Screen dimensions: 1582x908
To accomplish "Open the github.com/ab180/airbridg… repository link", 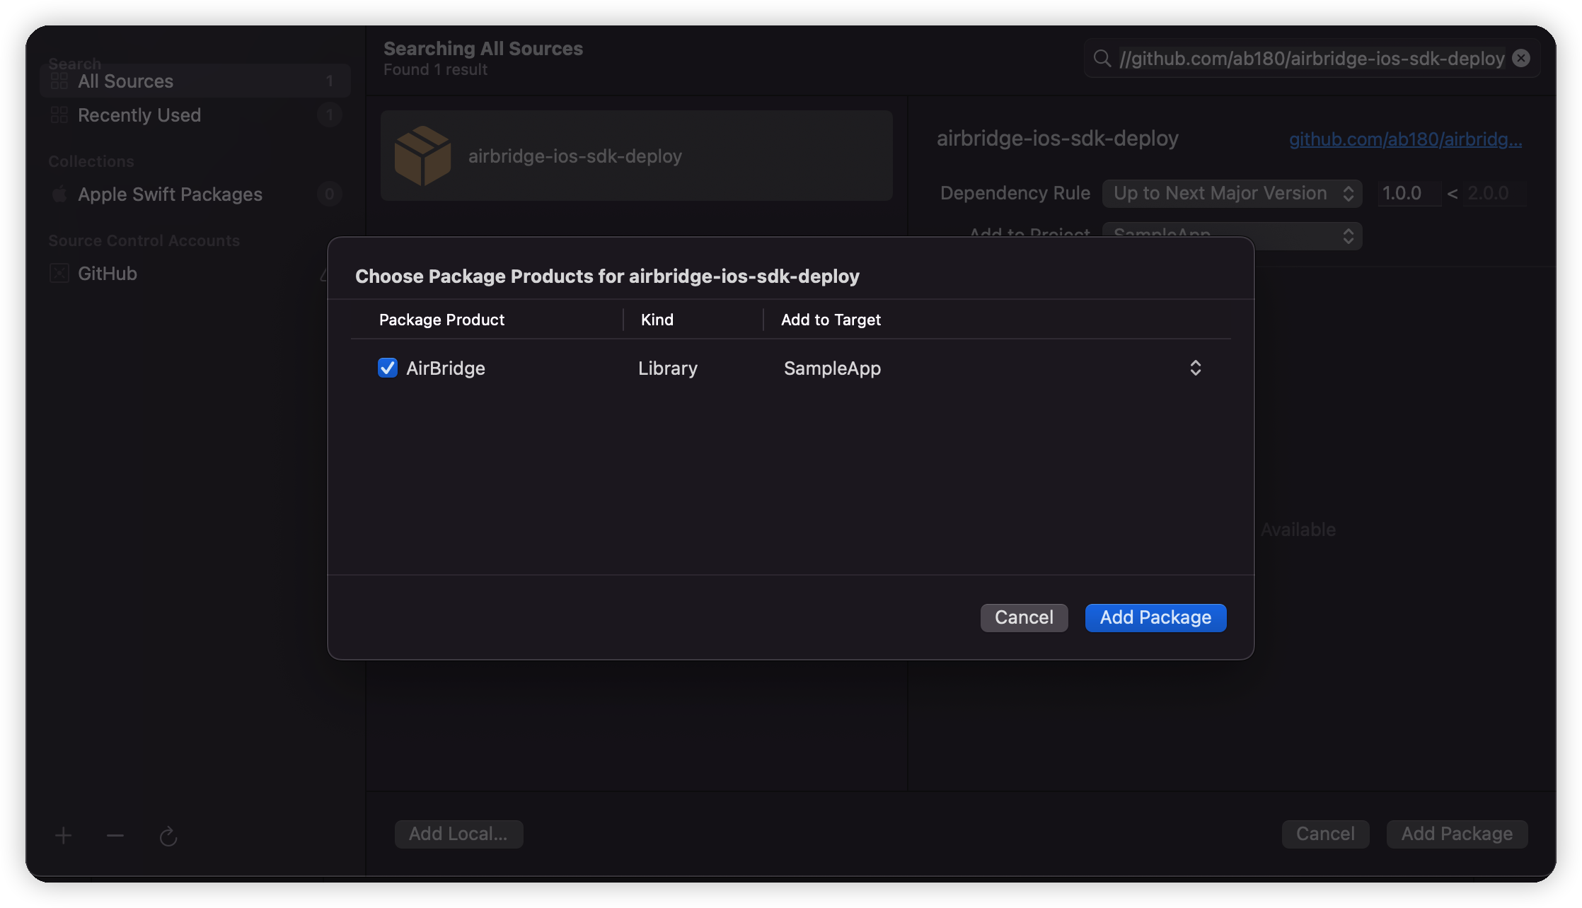I will 1405,139.
